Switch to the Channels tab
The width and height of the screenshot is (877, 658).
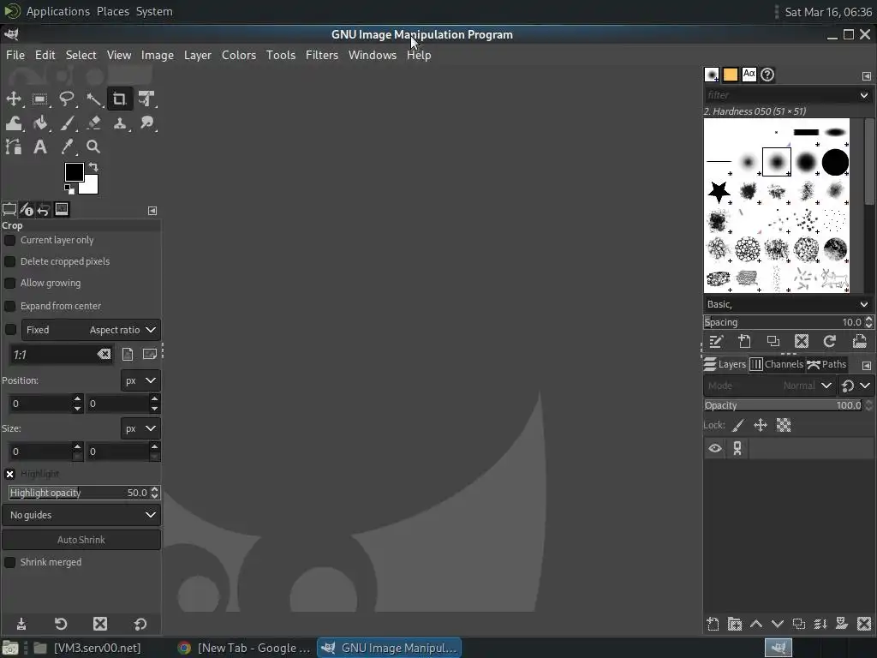(x=776, y=364)
